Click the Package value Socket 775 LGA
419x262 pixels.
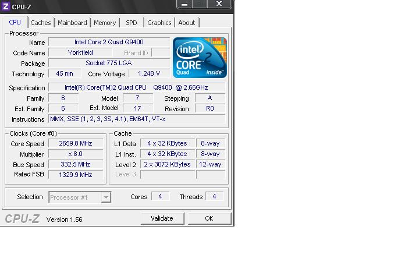[109, 63]
